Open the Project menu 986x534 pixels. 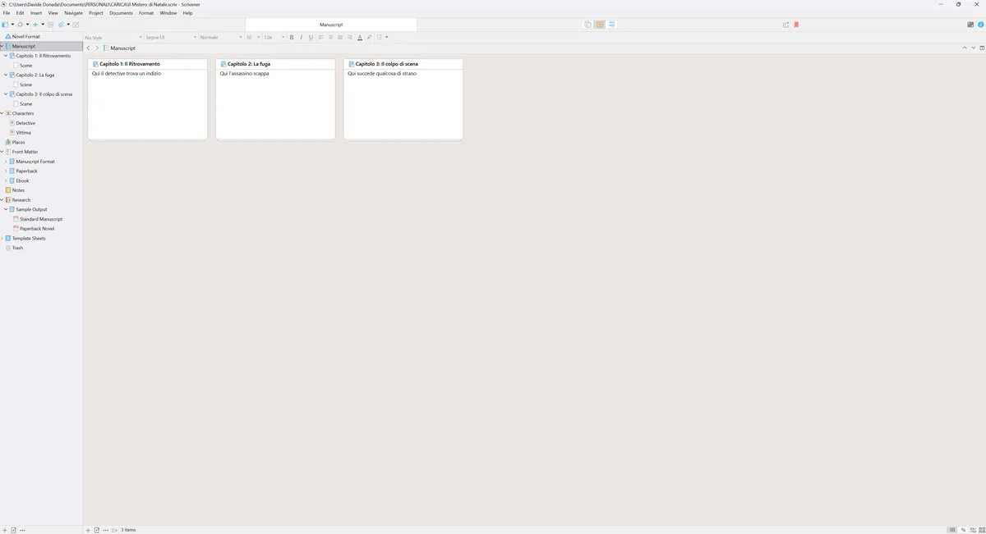[x=96, y=13]
